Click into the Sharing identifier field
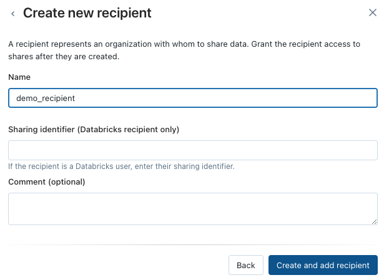 pyautogui.click(x=193, y=150)
